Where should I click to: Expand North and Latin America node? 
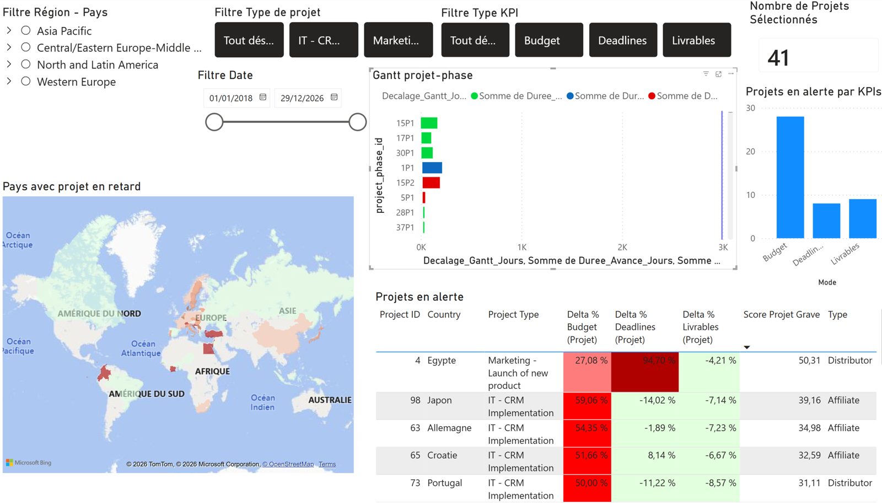pos(9,65)
